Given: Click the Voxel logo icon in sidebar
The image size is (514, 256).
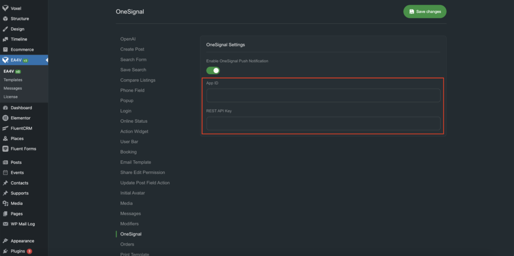Looking at the screenshot, I should [6, 9].
